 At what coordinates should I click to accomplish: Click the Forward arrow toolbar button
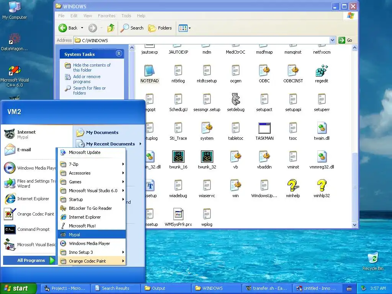coord(93,28)
